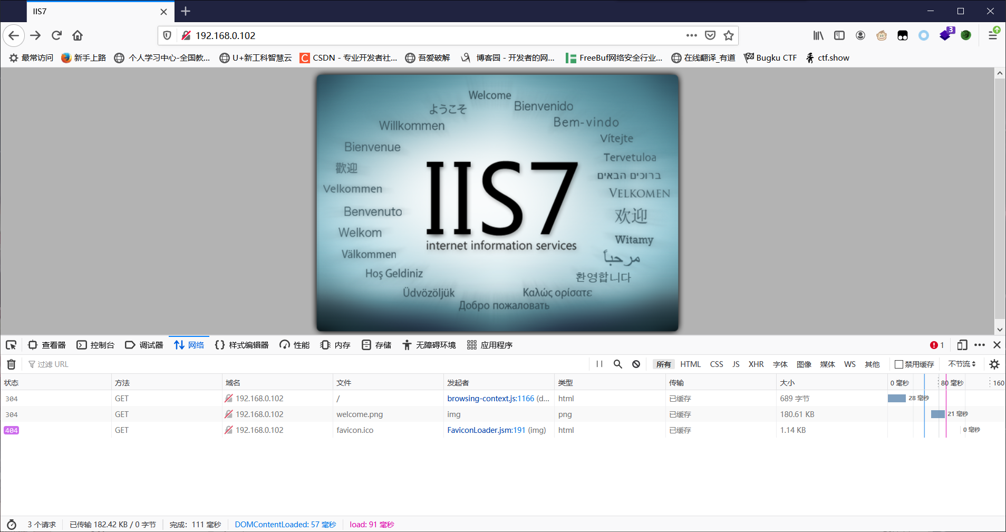Save page to Pocket

(x=710, y=35)
